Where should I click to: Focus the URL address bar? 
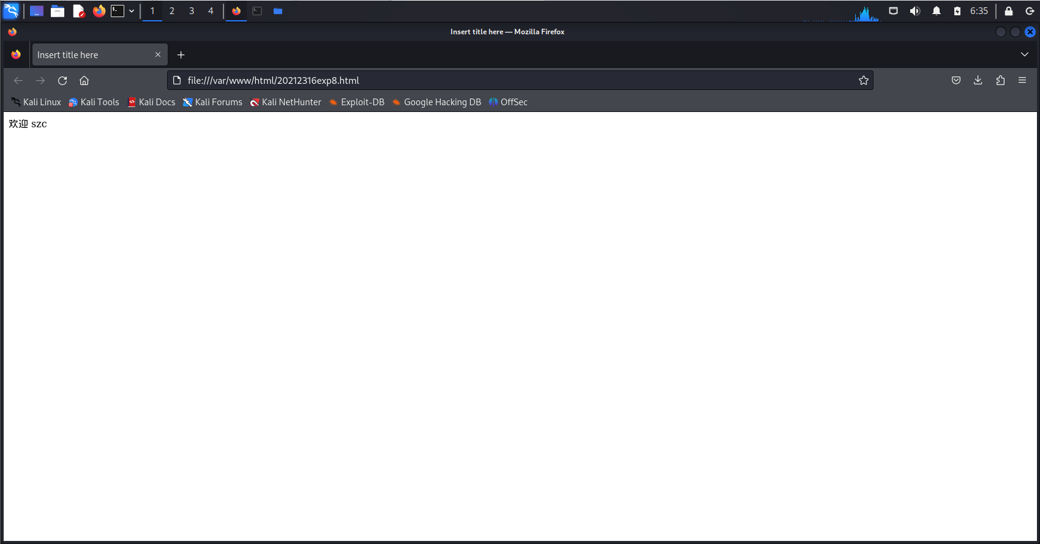520,80
